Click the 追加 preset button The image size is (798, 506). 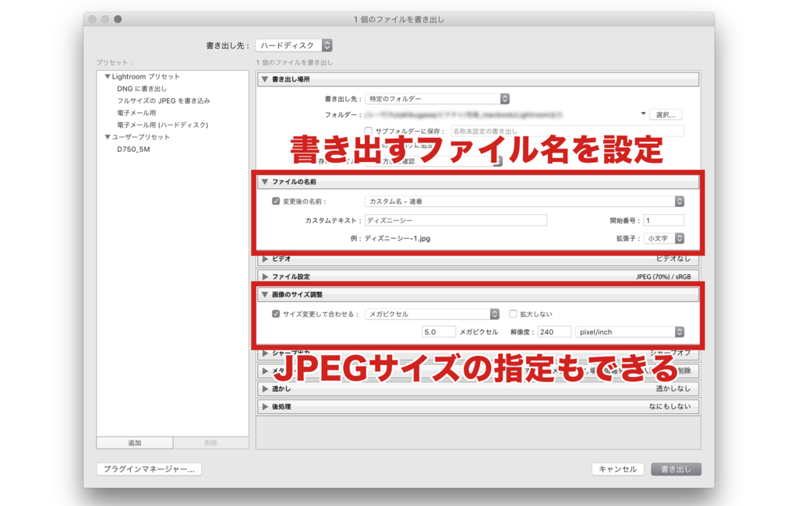(x=134, y=443)
